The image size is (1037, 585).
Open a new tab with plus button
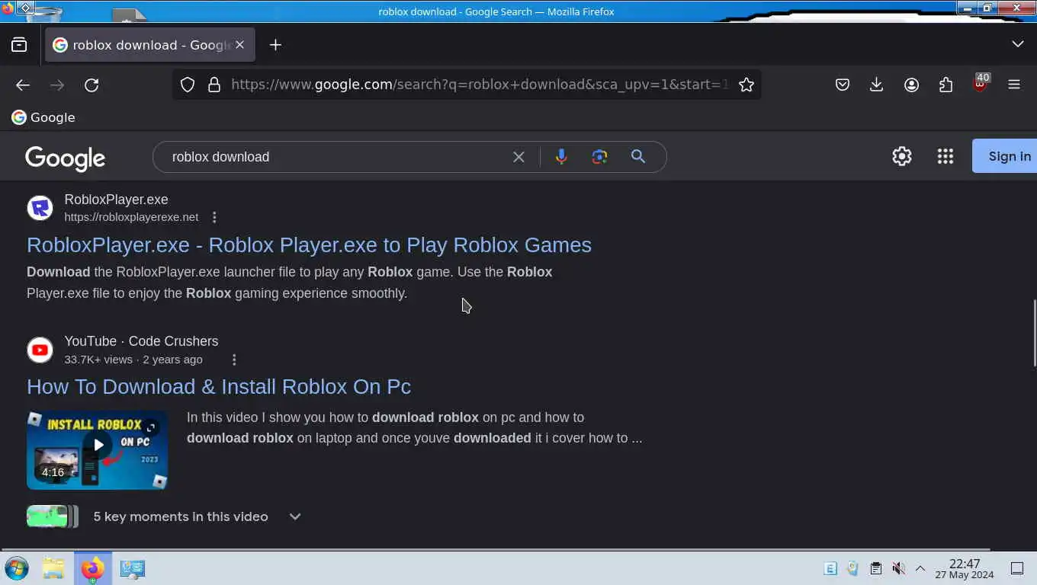click(275, 45)
